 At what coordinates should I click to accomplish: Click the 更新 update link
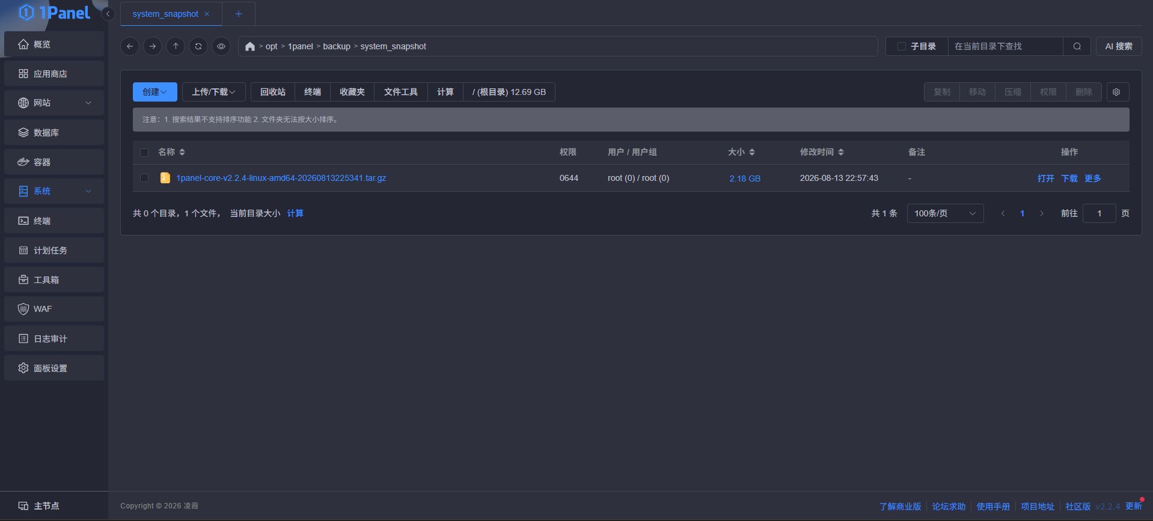[x=1134, y=506]
